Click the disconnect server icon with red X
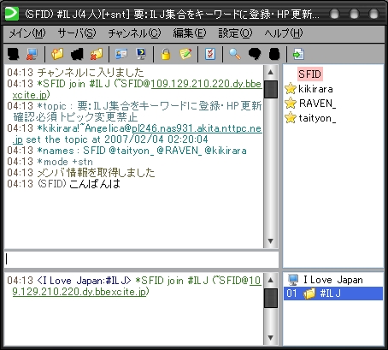388x350 pixels. point(32,54)
